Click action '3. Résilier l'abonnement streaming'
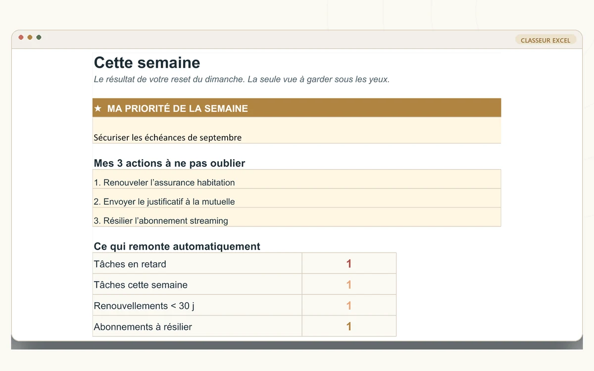 tap(297, 217)
